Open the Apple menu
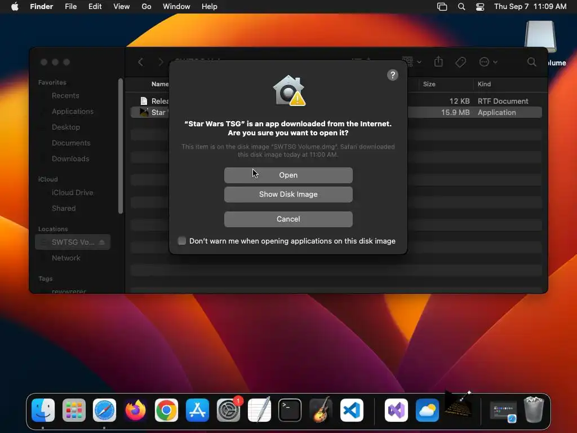This screenshot has width=577, height=433. 15,7
